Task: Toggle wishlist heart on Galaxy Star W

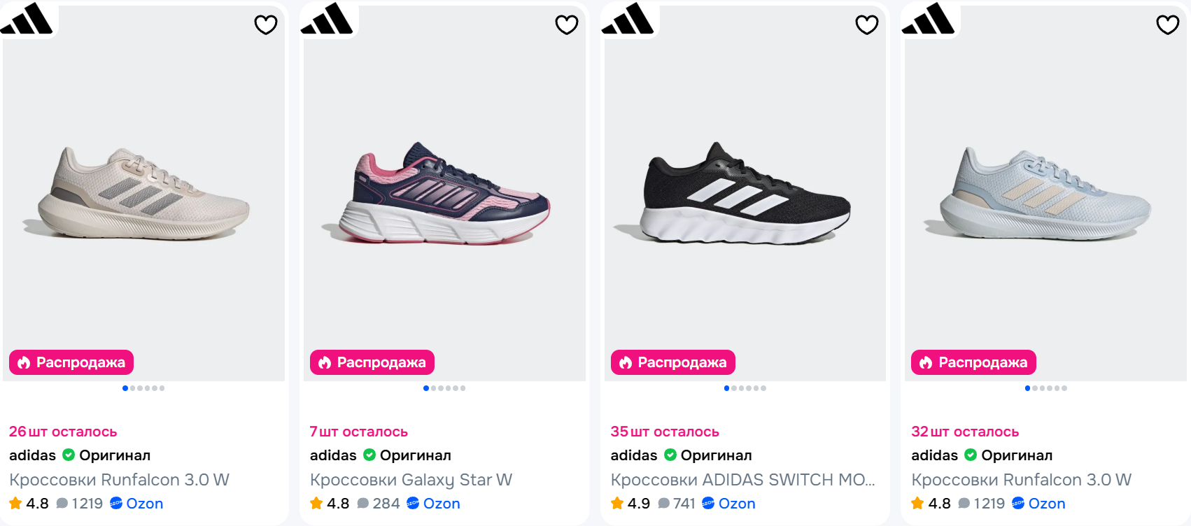Action: point(566,25)
